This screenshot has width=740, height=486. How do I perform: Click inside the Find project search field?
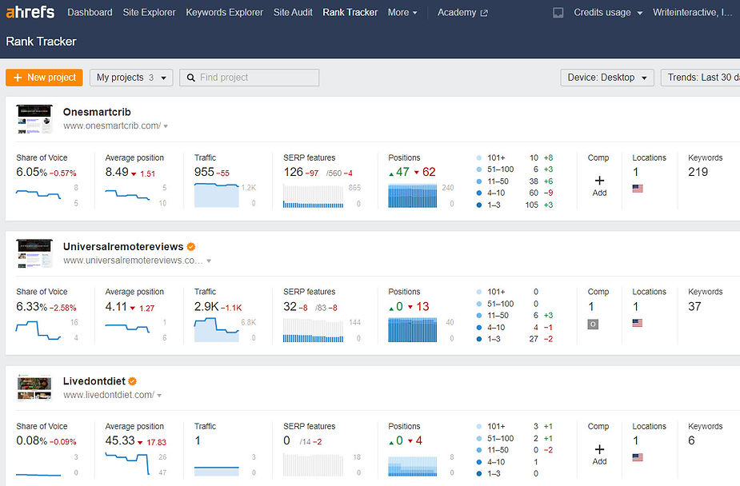[x=249, y=78]
